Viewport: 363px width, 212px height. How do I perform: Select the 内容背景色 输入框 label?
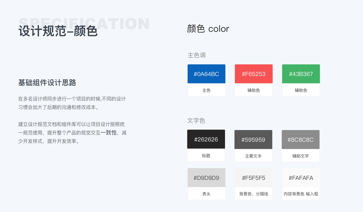[x=301, y=194]
